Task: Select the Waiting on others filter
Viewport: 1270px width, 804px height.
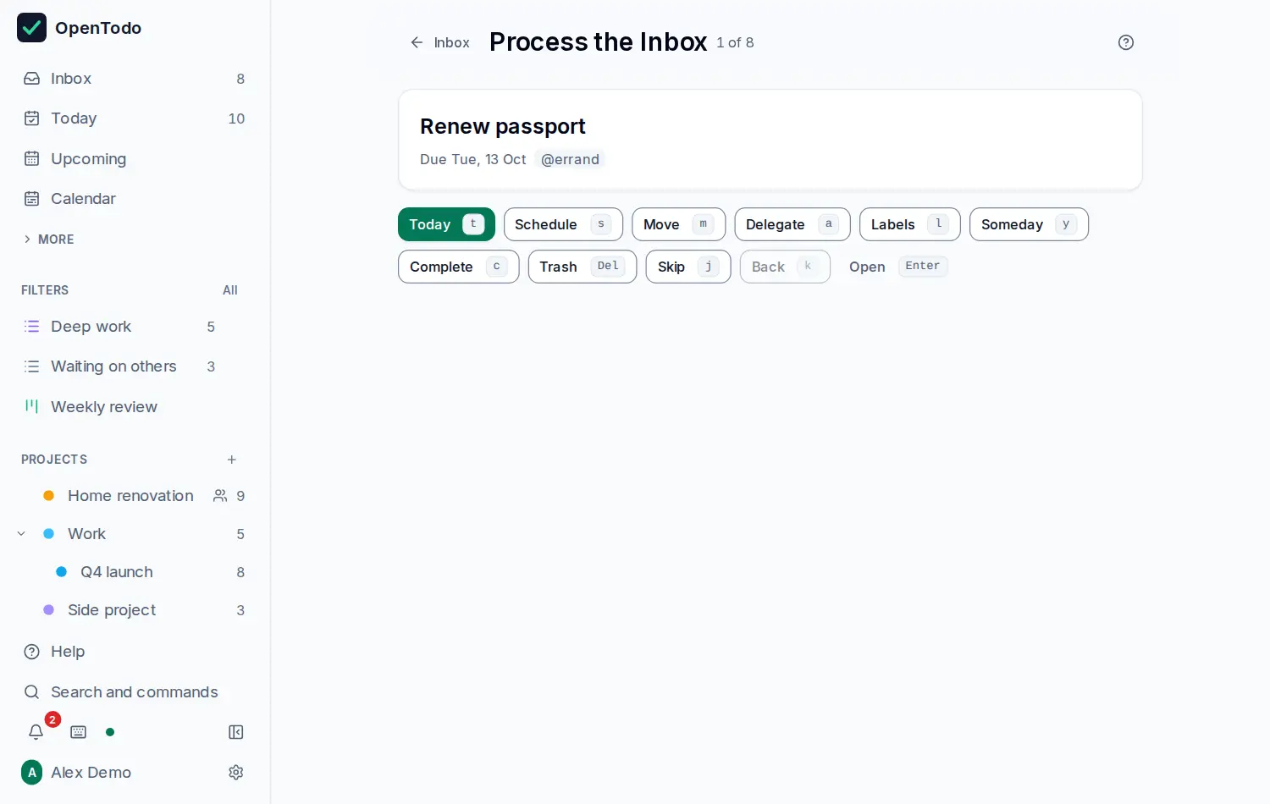Action: (x=120, y=366)
